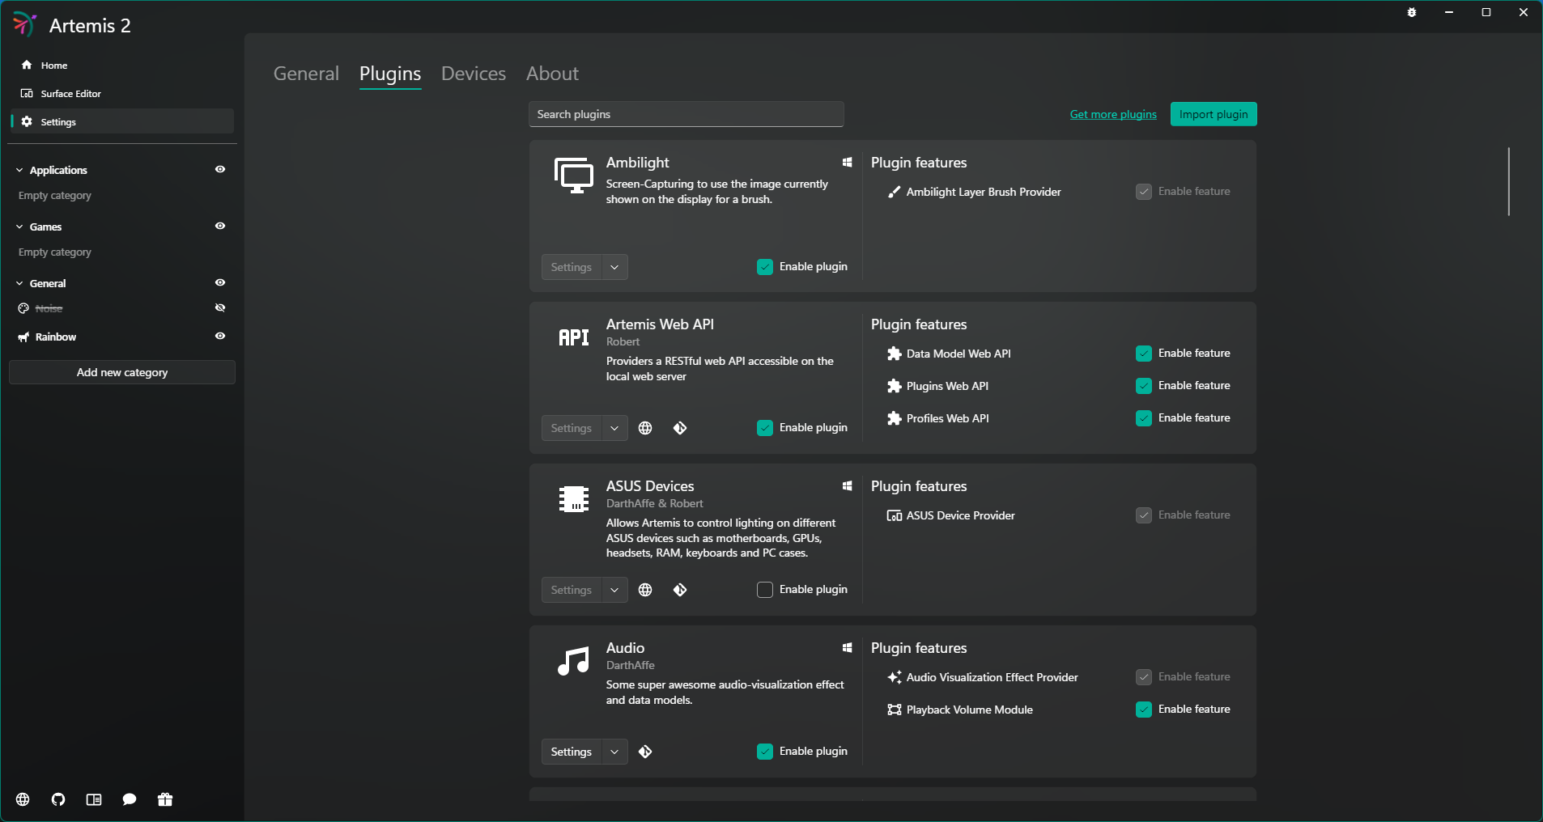Open the debugger bug icon in title bar
1543x822 pixels.
tap(1412, 12)
